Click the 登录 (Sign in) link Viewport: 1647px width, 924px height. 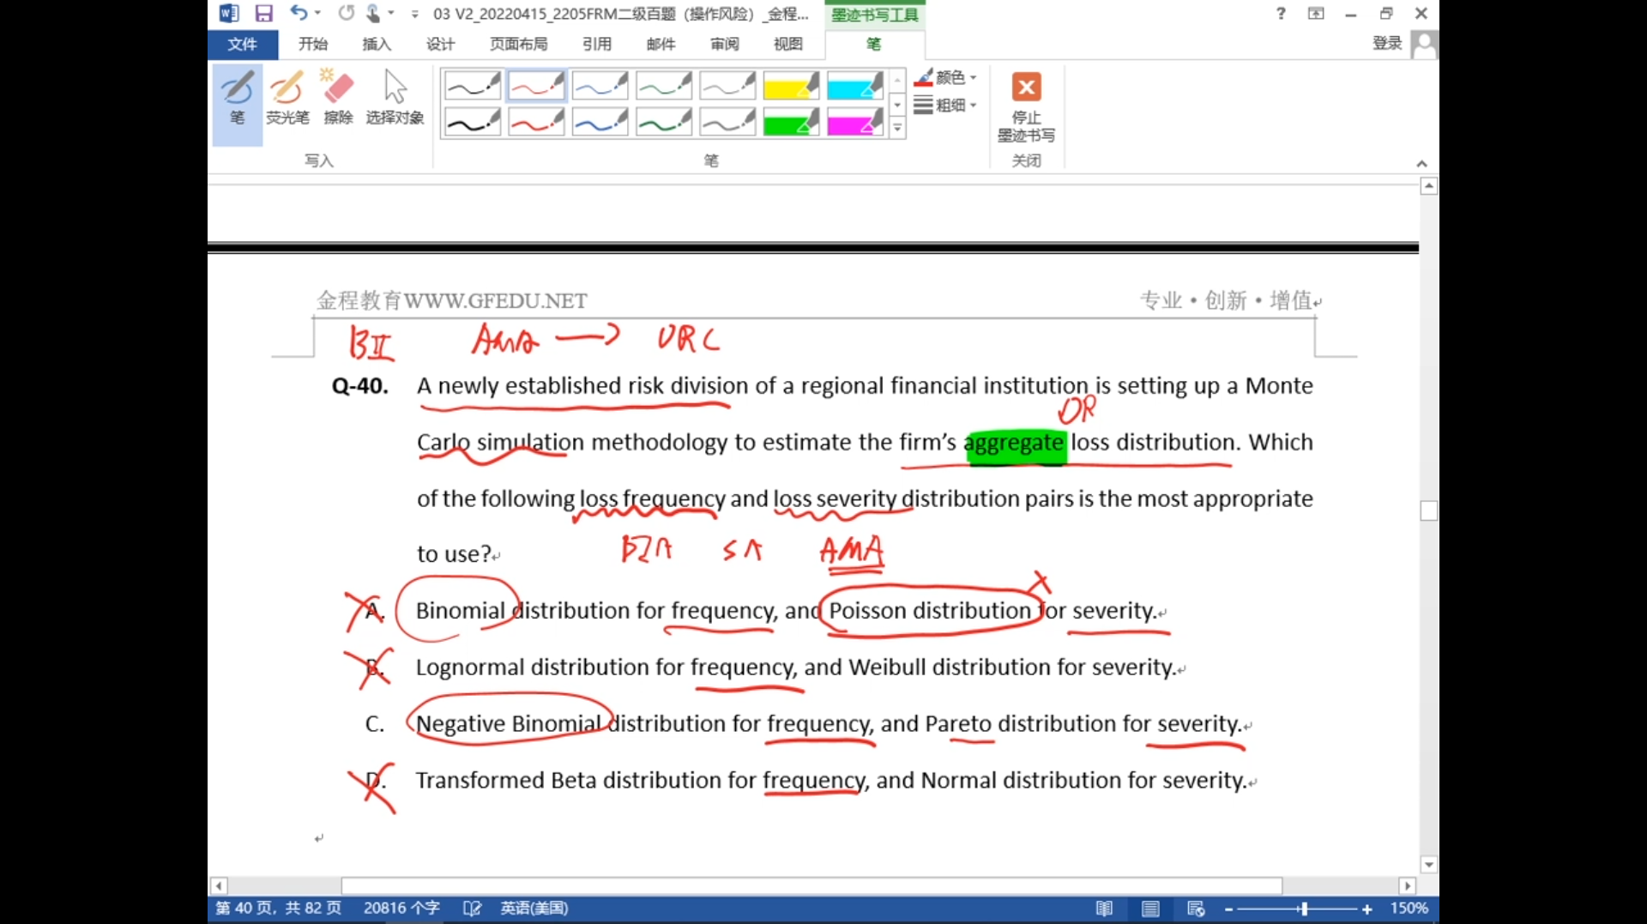coord(1386,44)
